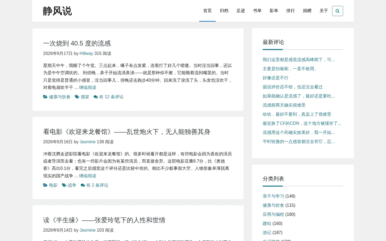View the 有 12 条评论 comments link

111,97
